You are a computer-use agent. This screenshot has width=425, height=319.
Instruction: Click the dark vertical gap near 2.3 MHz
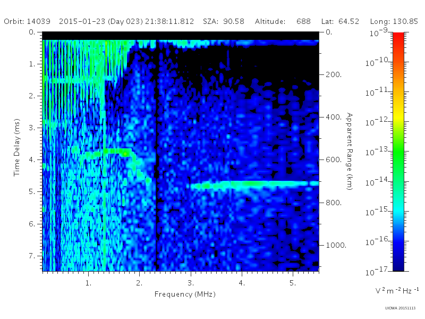156,155
